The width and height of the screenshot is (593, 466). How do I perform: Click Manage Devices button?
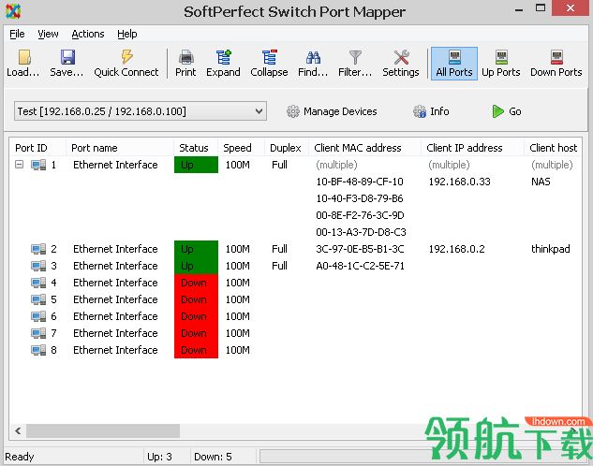332,111
